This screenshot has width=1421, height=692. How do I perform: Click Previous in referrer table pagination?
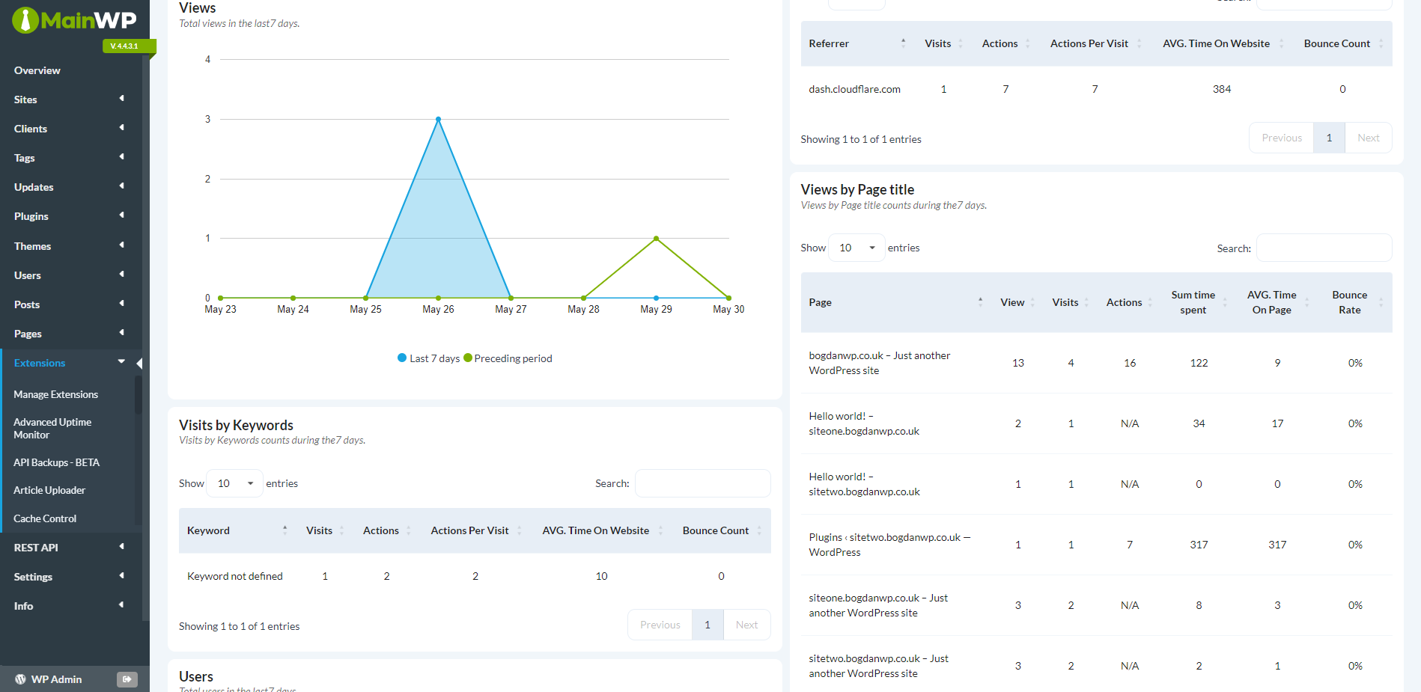[1282, 138]
